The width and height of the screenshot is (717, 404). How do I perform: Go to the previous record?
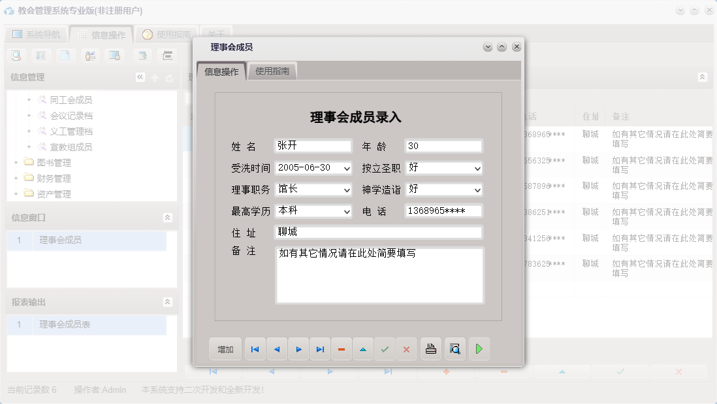276,348
